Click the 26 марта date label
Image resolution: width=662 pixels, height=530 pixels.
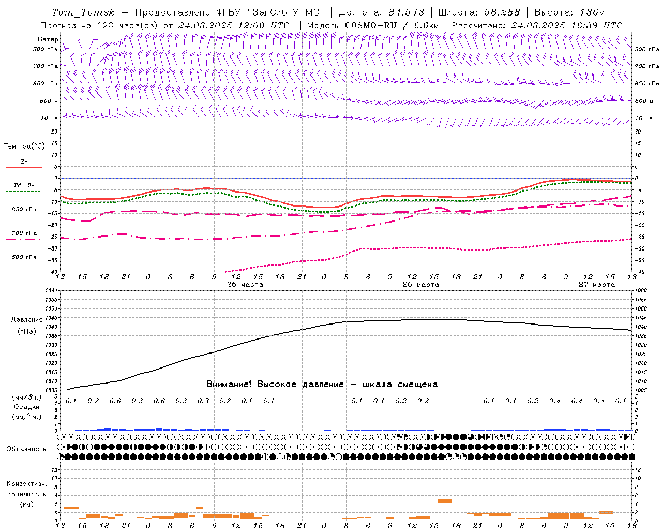coord(421,285)
